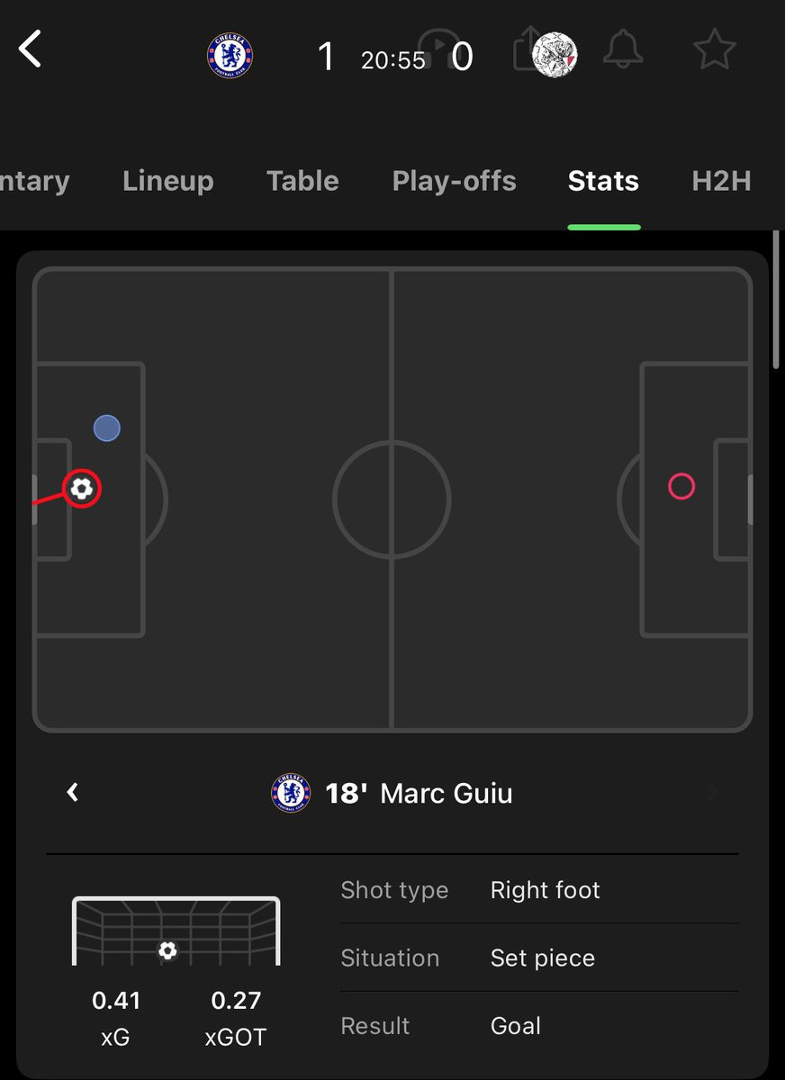Select the goal ball marker on pitch
The image size is (785, 1080).
click(82, 489)
